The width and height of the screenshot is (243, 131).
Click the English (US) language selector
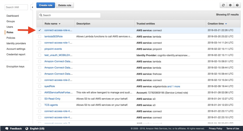tap(37, 128)
